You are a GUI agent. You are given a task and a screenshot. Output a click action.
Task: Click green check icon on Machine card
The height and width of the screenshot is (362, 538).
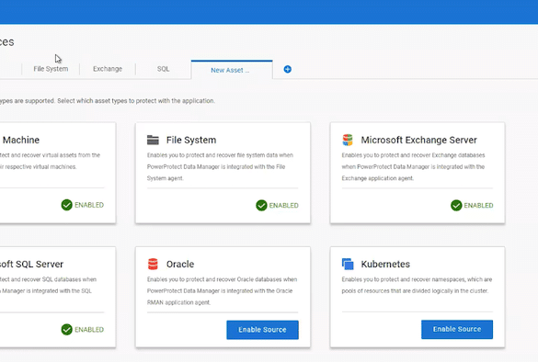tap(67, 205)
